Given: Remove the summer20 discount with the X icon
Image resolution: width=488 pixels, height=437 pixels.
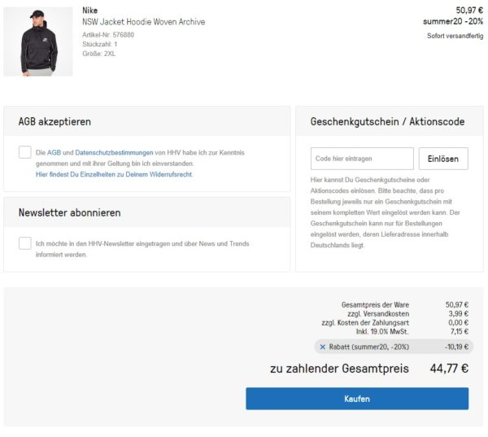Looking at the screenshot, I should coord(323,347).
